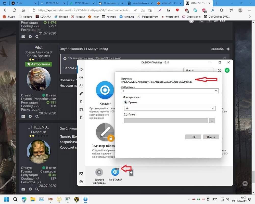Switch to the rutor.info browser tab
The width and height of the screenshot is (255, 204).
[x=170, y=3]
